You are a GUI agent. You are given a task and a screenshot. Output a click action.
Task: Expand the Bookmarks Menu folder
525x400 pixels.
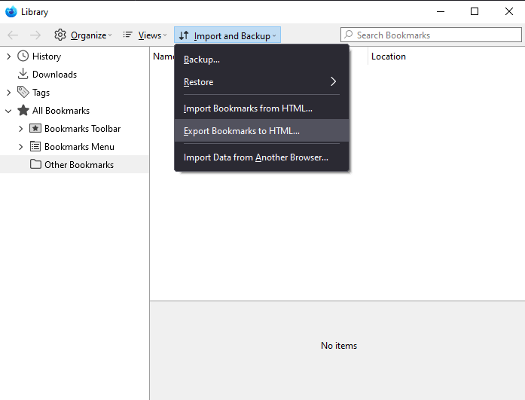coord(21,147)
